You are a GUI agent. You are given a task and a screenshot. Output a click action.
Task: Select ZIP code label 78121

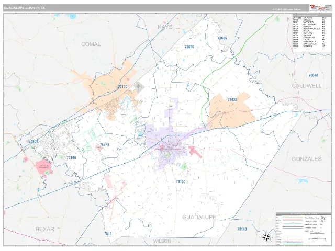click(109, 234)
